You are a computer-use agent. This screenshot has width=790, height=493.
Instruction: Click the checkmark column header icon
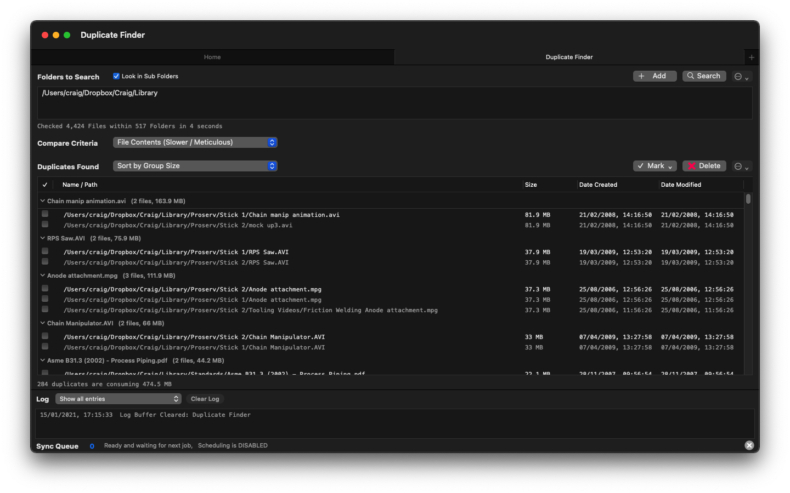(x=45, y=185)
